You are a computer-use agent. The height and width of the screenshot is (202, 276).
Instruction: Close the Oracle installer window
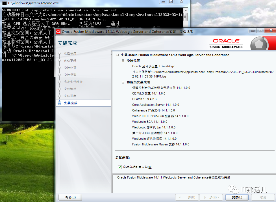click(271, 31)
